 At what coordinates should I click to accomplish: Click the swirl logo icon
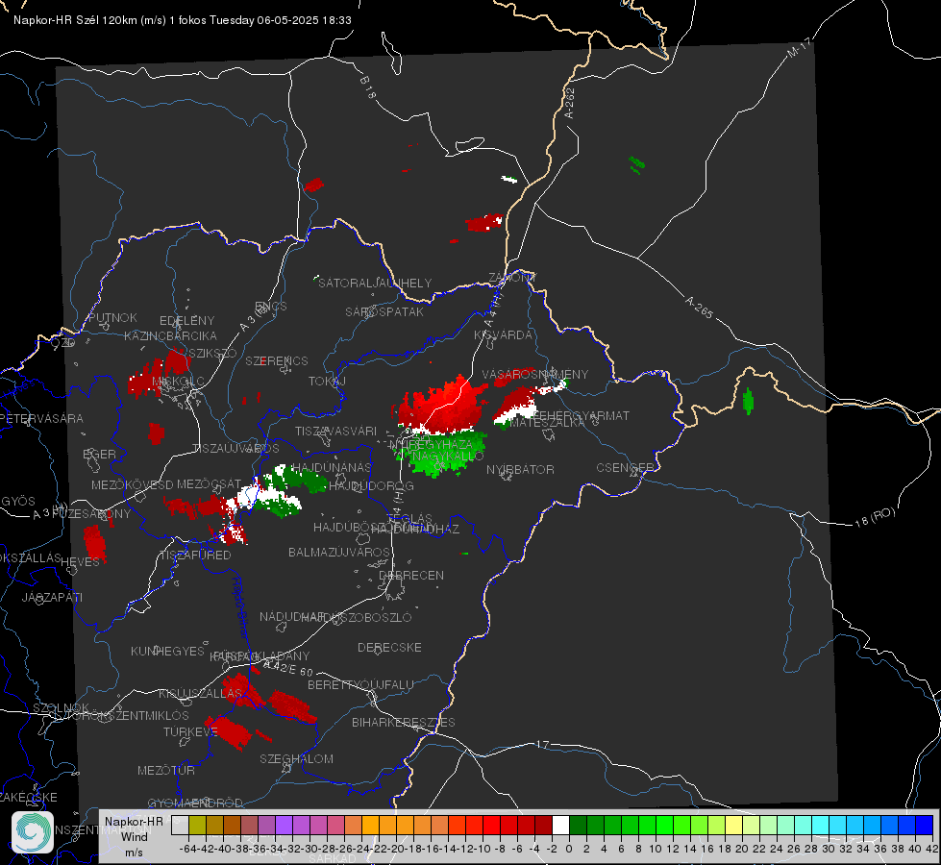click(x=33, y=832)
